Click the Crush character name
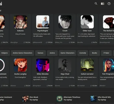The width and height of the screenshot is (114, 104). (x=65, y=31)
